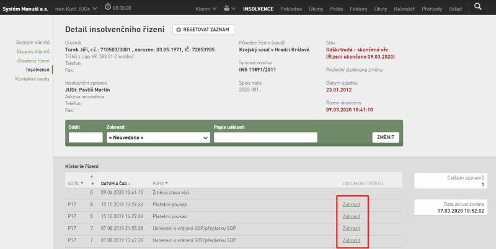496x249 pixels.
Task: Click the RESETOVAT ZÁZNAM button
Action: click(x=203, y=30)
